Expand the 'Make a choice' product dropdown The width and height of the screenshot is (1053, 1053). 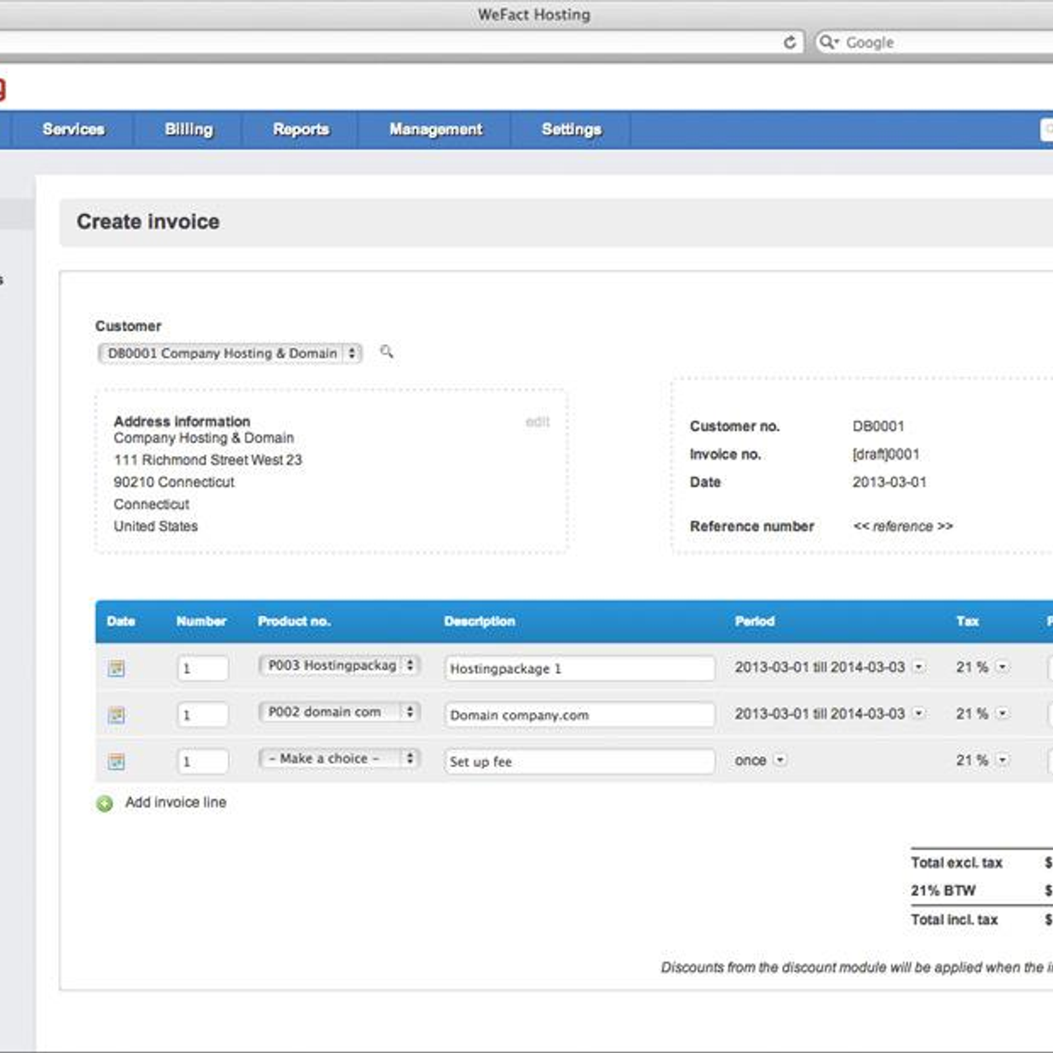339,759
